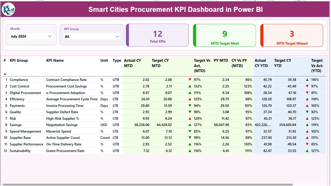Click the red down arrow on Maverick Spend 85%
Viewport: 331px width, 186px height.
click(190, 131)
